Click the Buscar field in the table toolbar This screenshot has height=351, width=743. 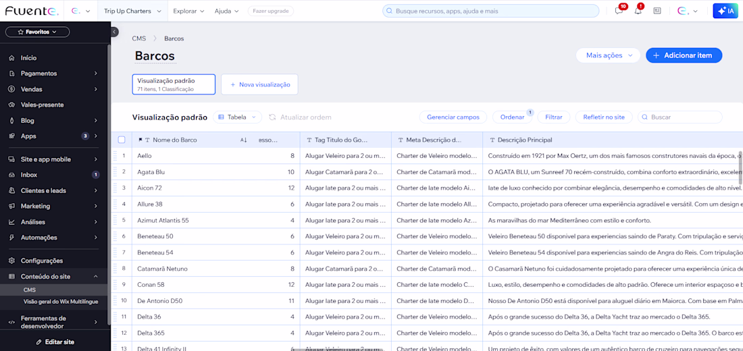[680, 117]
